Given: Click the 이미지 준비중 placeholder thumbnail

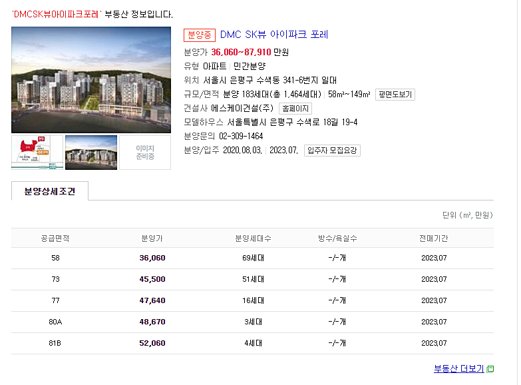Looking at the screenshot, I should click(x=145, y=153).
